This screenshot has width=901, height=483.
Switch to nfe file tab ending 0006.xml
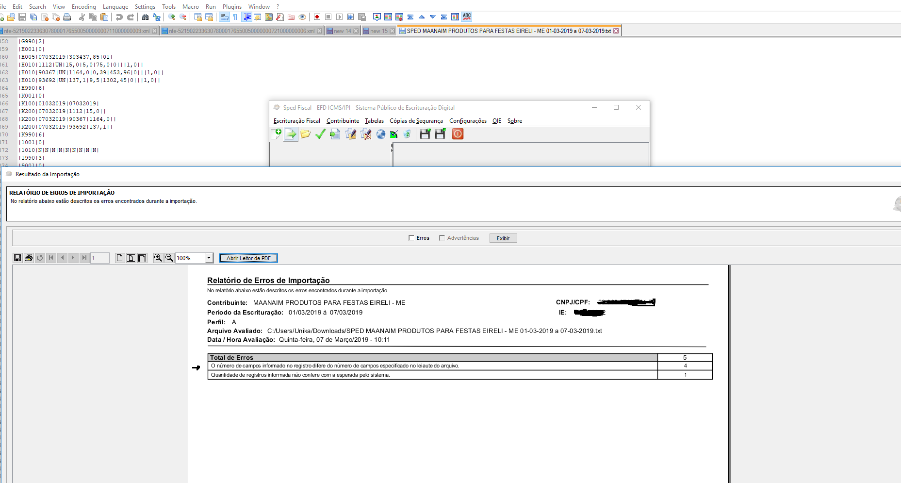pos(242,31)
